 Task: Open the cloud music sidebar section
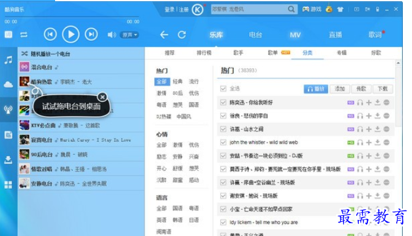(9, 84)
